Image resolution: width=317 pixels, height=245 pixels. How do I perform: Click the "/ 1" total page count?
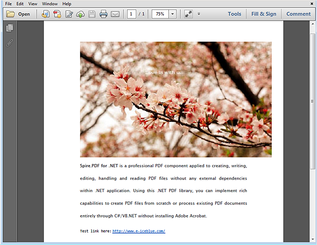pos(141,14)
